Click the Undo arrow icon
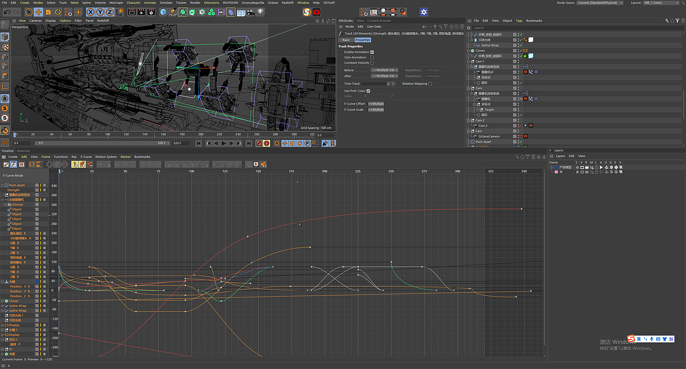Image resolution: width=686 pixels, height=369 pixels. [7, 12]
